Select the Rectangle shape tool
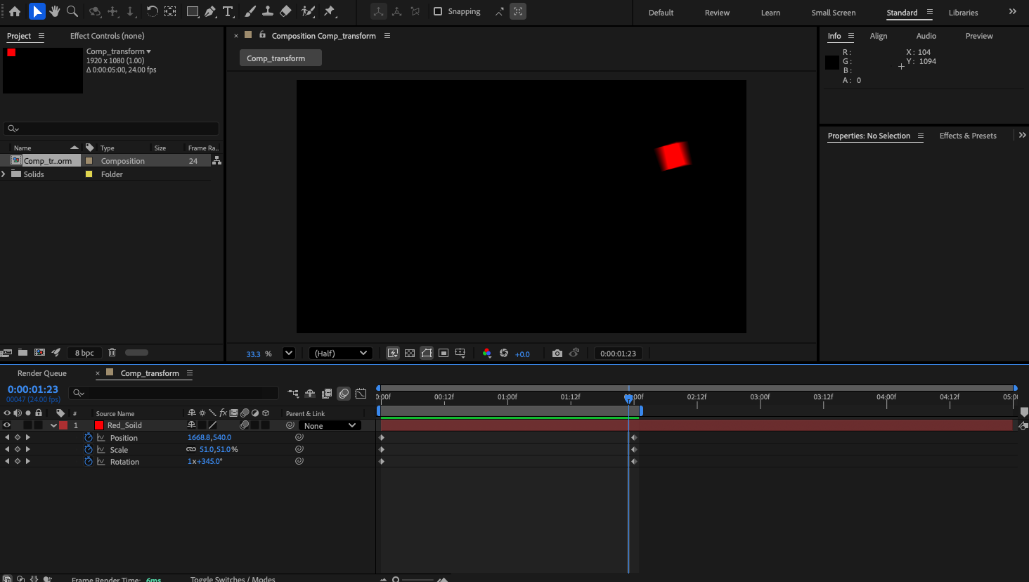 (192, 11)
